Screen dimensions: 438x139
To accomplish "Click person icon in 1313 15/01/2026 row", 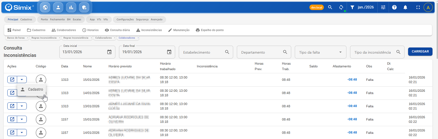I will click(41, 80).
